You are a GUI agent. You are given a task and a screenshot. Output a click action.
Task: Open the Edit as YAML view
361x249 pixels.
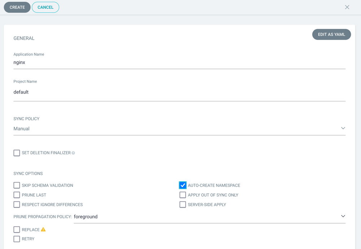pyautogui.click(x=331, y=34)
